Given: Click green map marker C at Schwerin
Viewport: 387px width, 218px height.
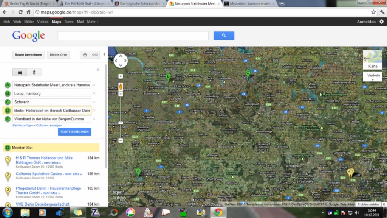Looking at the screenshot, I should click(x=248, y=74).
